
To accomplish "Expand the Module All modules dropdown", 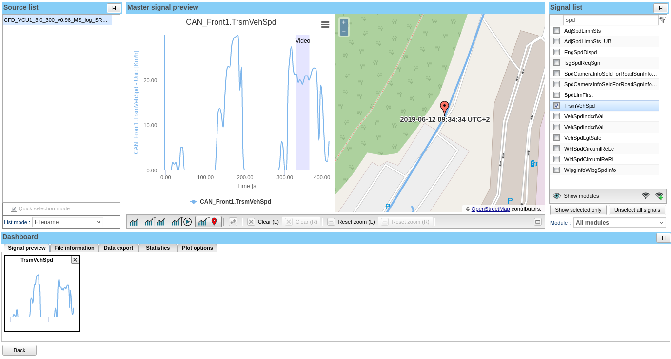I will 619,223.
